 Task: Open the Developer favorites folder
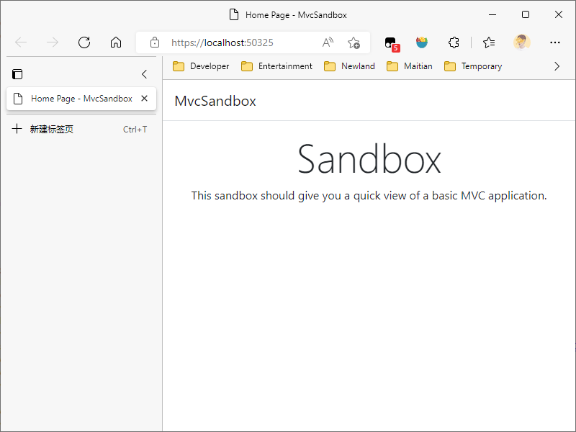[201, 66]
